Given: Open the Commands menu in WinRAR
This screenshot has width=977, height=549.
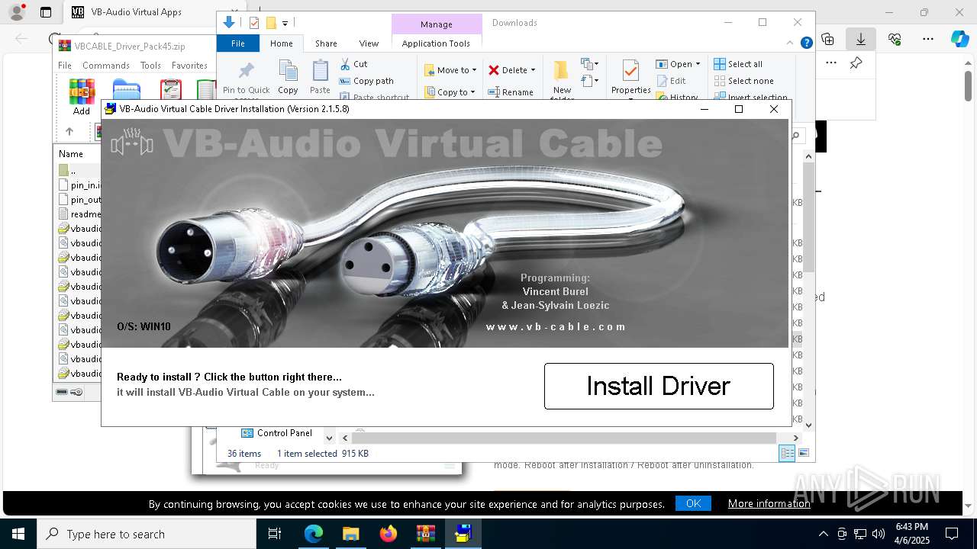Looking at the screenshot, I should tap(106, 66).
